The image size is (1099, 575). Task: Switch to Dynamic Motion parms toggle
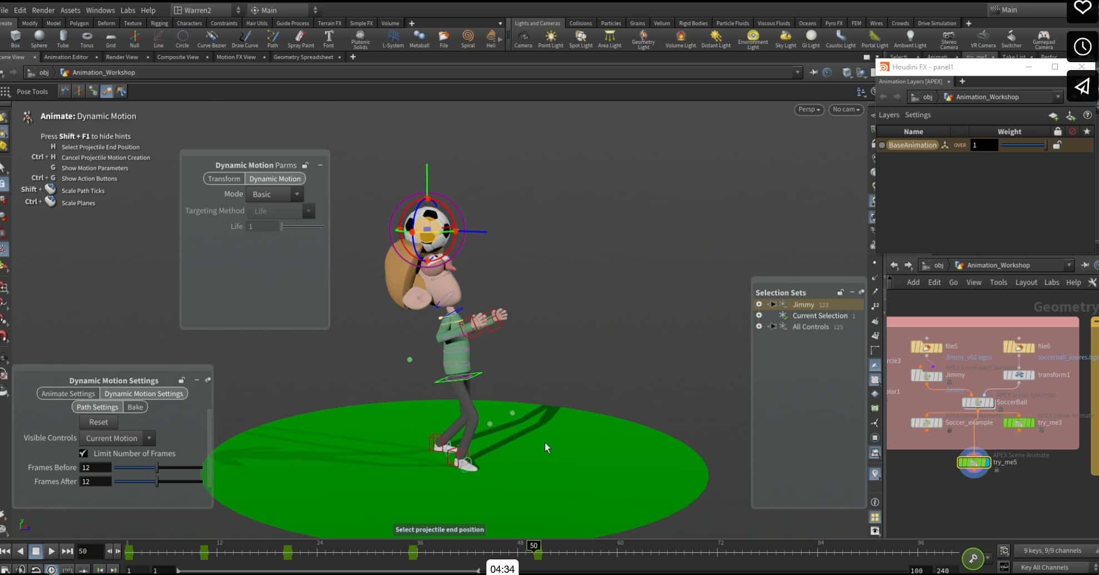pos(275,179)
